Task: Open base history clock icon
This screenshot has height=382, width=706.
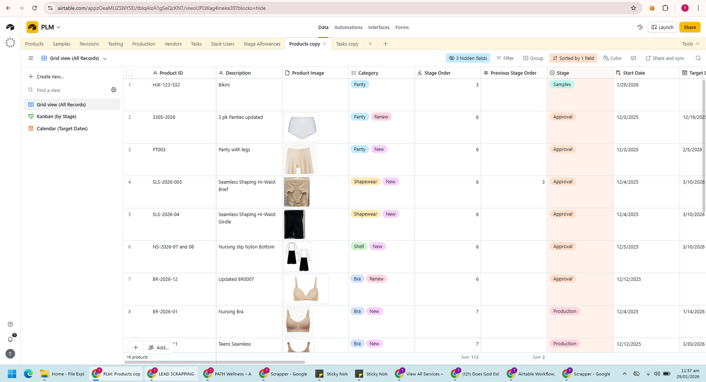Action: click(640, 27)
